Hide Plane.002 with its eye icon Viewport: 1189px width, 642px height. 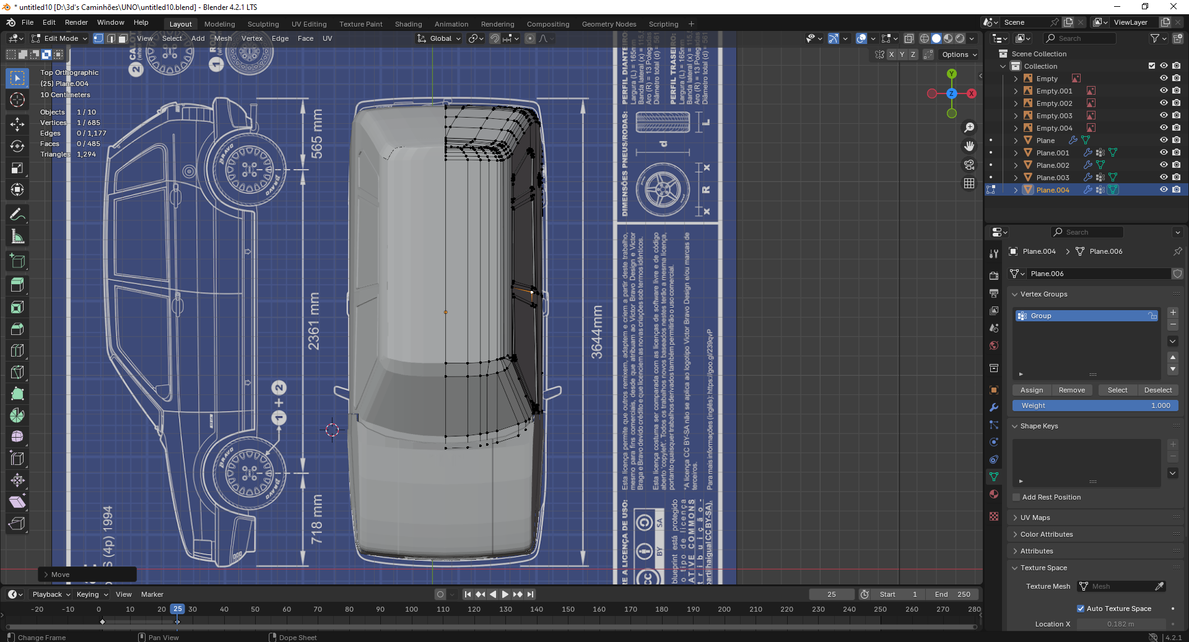(1164, 165)
